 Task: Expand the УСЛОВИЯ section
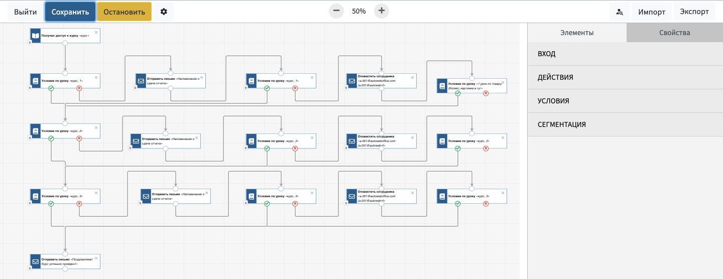pyautogui.click(x=625, y=101)
